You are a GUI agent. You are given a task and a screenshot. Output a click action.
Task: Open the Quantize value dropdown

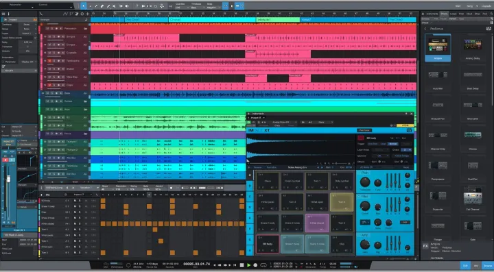tap(181, 8)
